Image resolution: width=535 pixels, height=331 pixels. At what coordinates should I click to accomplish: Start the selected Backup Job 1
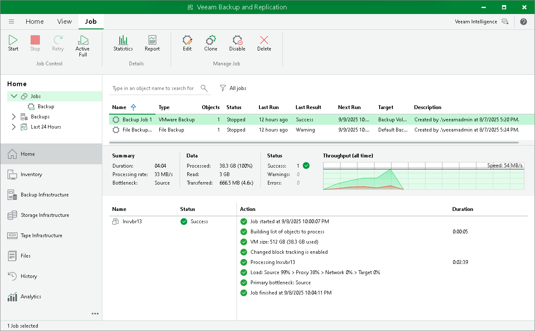(x=13, y=42)
